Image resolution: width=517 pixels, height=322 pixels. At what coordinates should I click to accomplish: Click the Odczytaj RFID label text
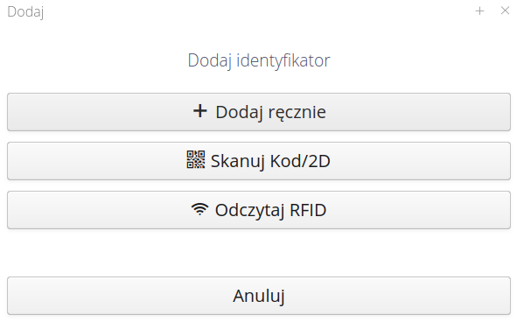pos(270,210)
